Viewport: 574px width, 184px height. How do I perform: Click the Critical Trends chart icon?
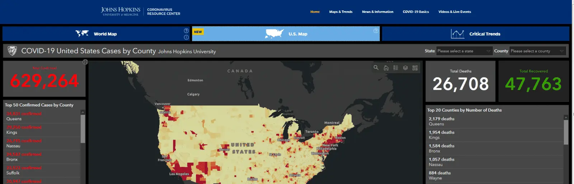click(x=457, y=34)
